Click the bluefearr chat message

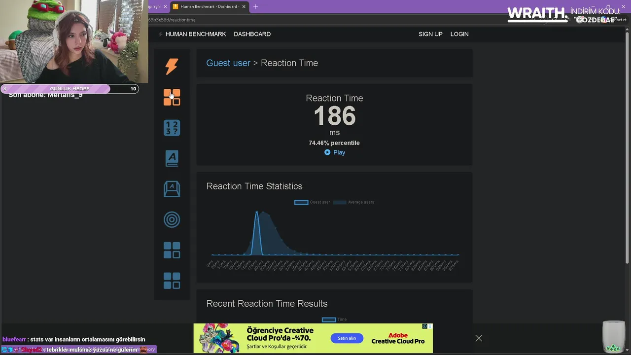click(x=74, y=339)
